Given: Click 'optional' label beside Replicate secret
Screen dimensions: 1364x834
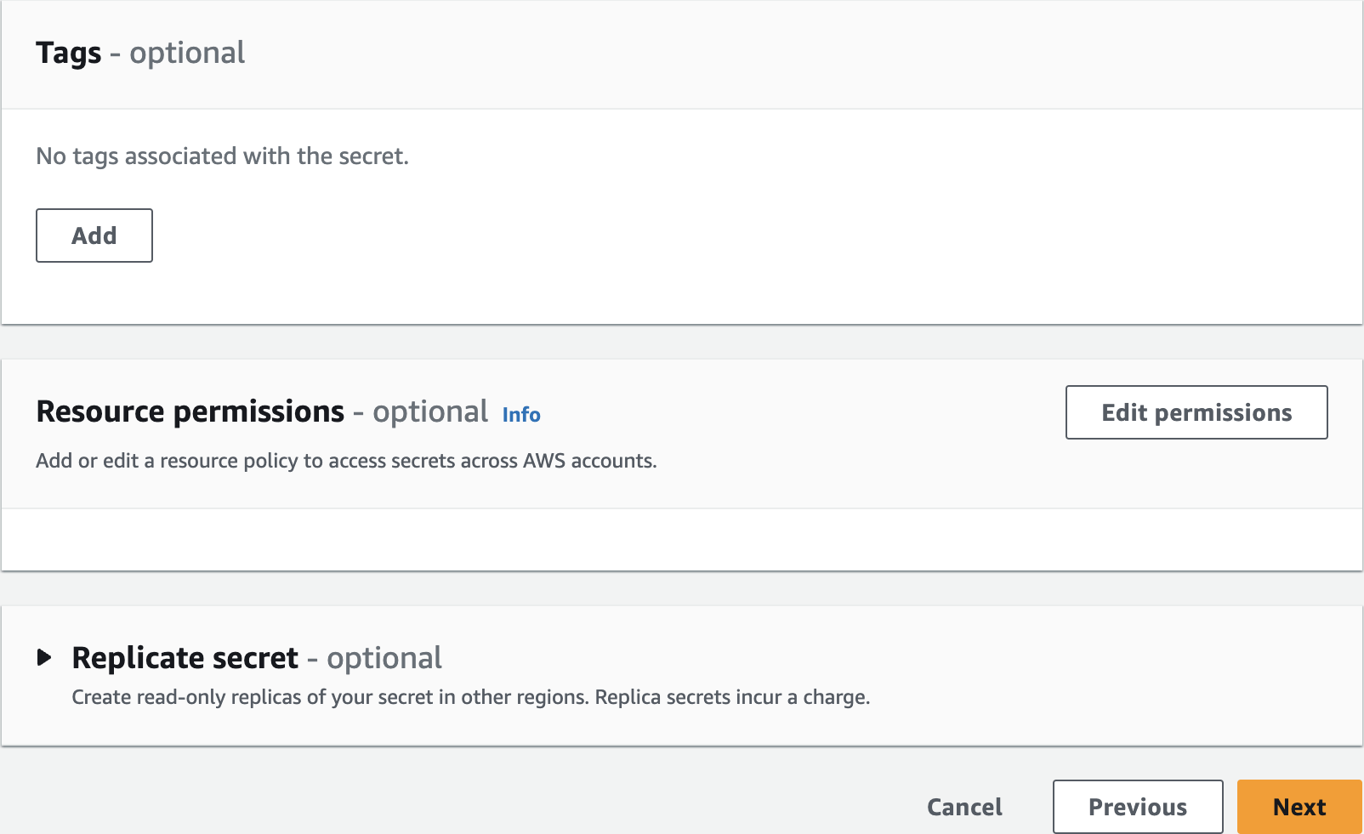Looking at the screenshot, I should (x=384, y=658).
